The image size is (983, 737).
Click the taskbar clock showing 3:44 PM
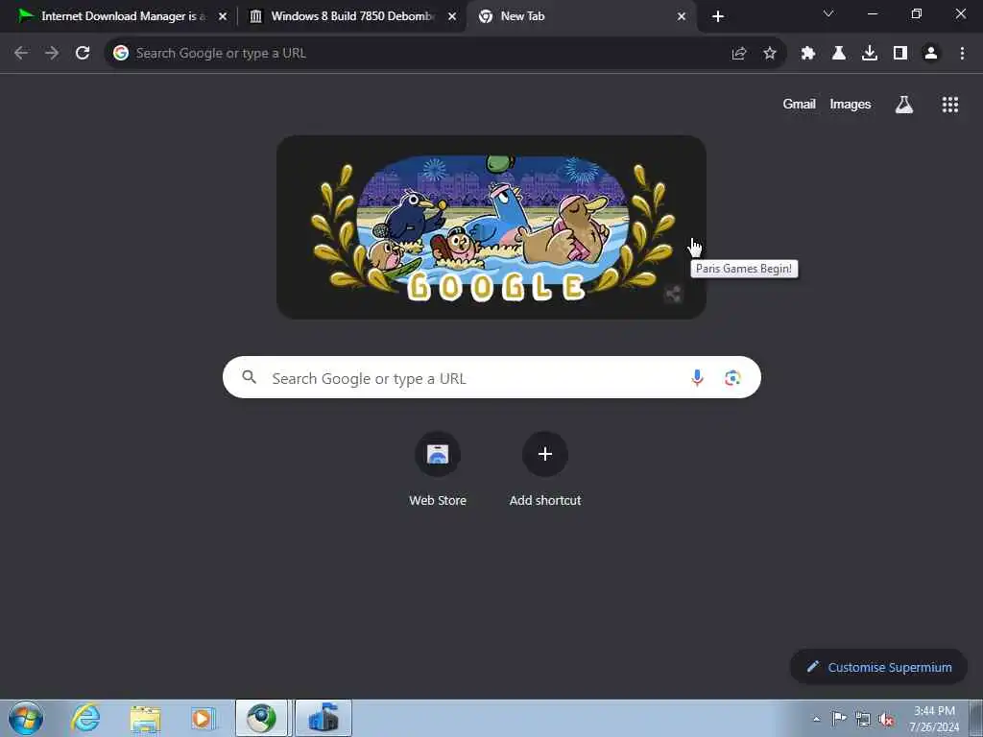pos(934,719)
